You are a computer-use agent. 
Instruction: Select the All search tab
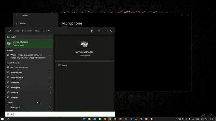tap(9, 31)
